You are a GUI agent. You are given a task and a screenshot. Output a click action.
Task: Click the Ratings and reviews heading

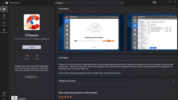(x=67, y=81)
